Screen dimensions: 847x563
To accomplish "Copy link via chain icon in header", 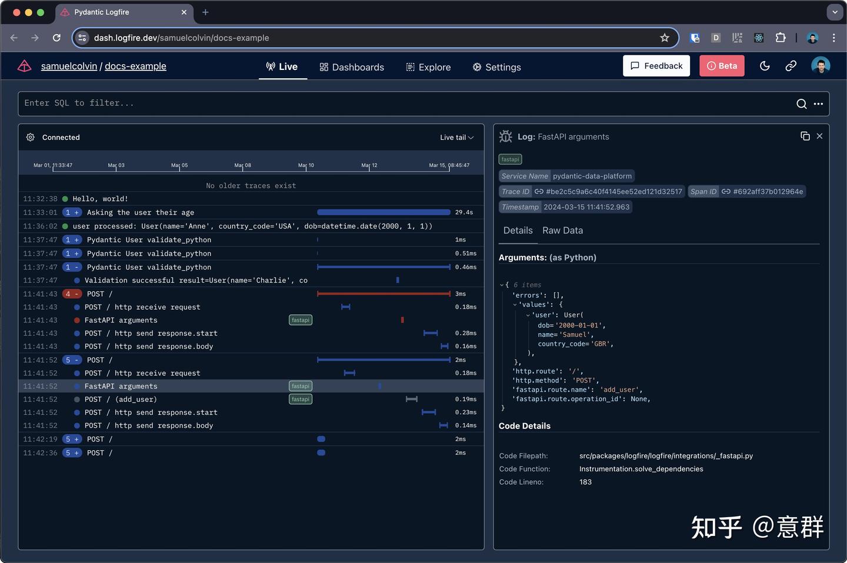I will [x=791, y=66].
